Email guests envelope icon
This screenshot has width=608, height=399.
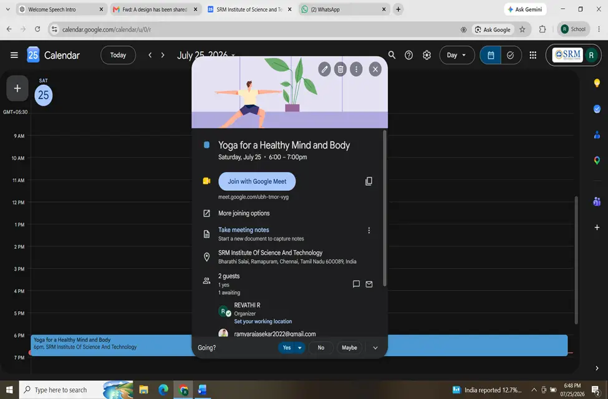369,284
